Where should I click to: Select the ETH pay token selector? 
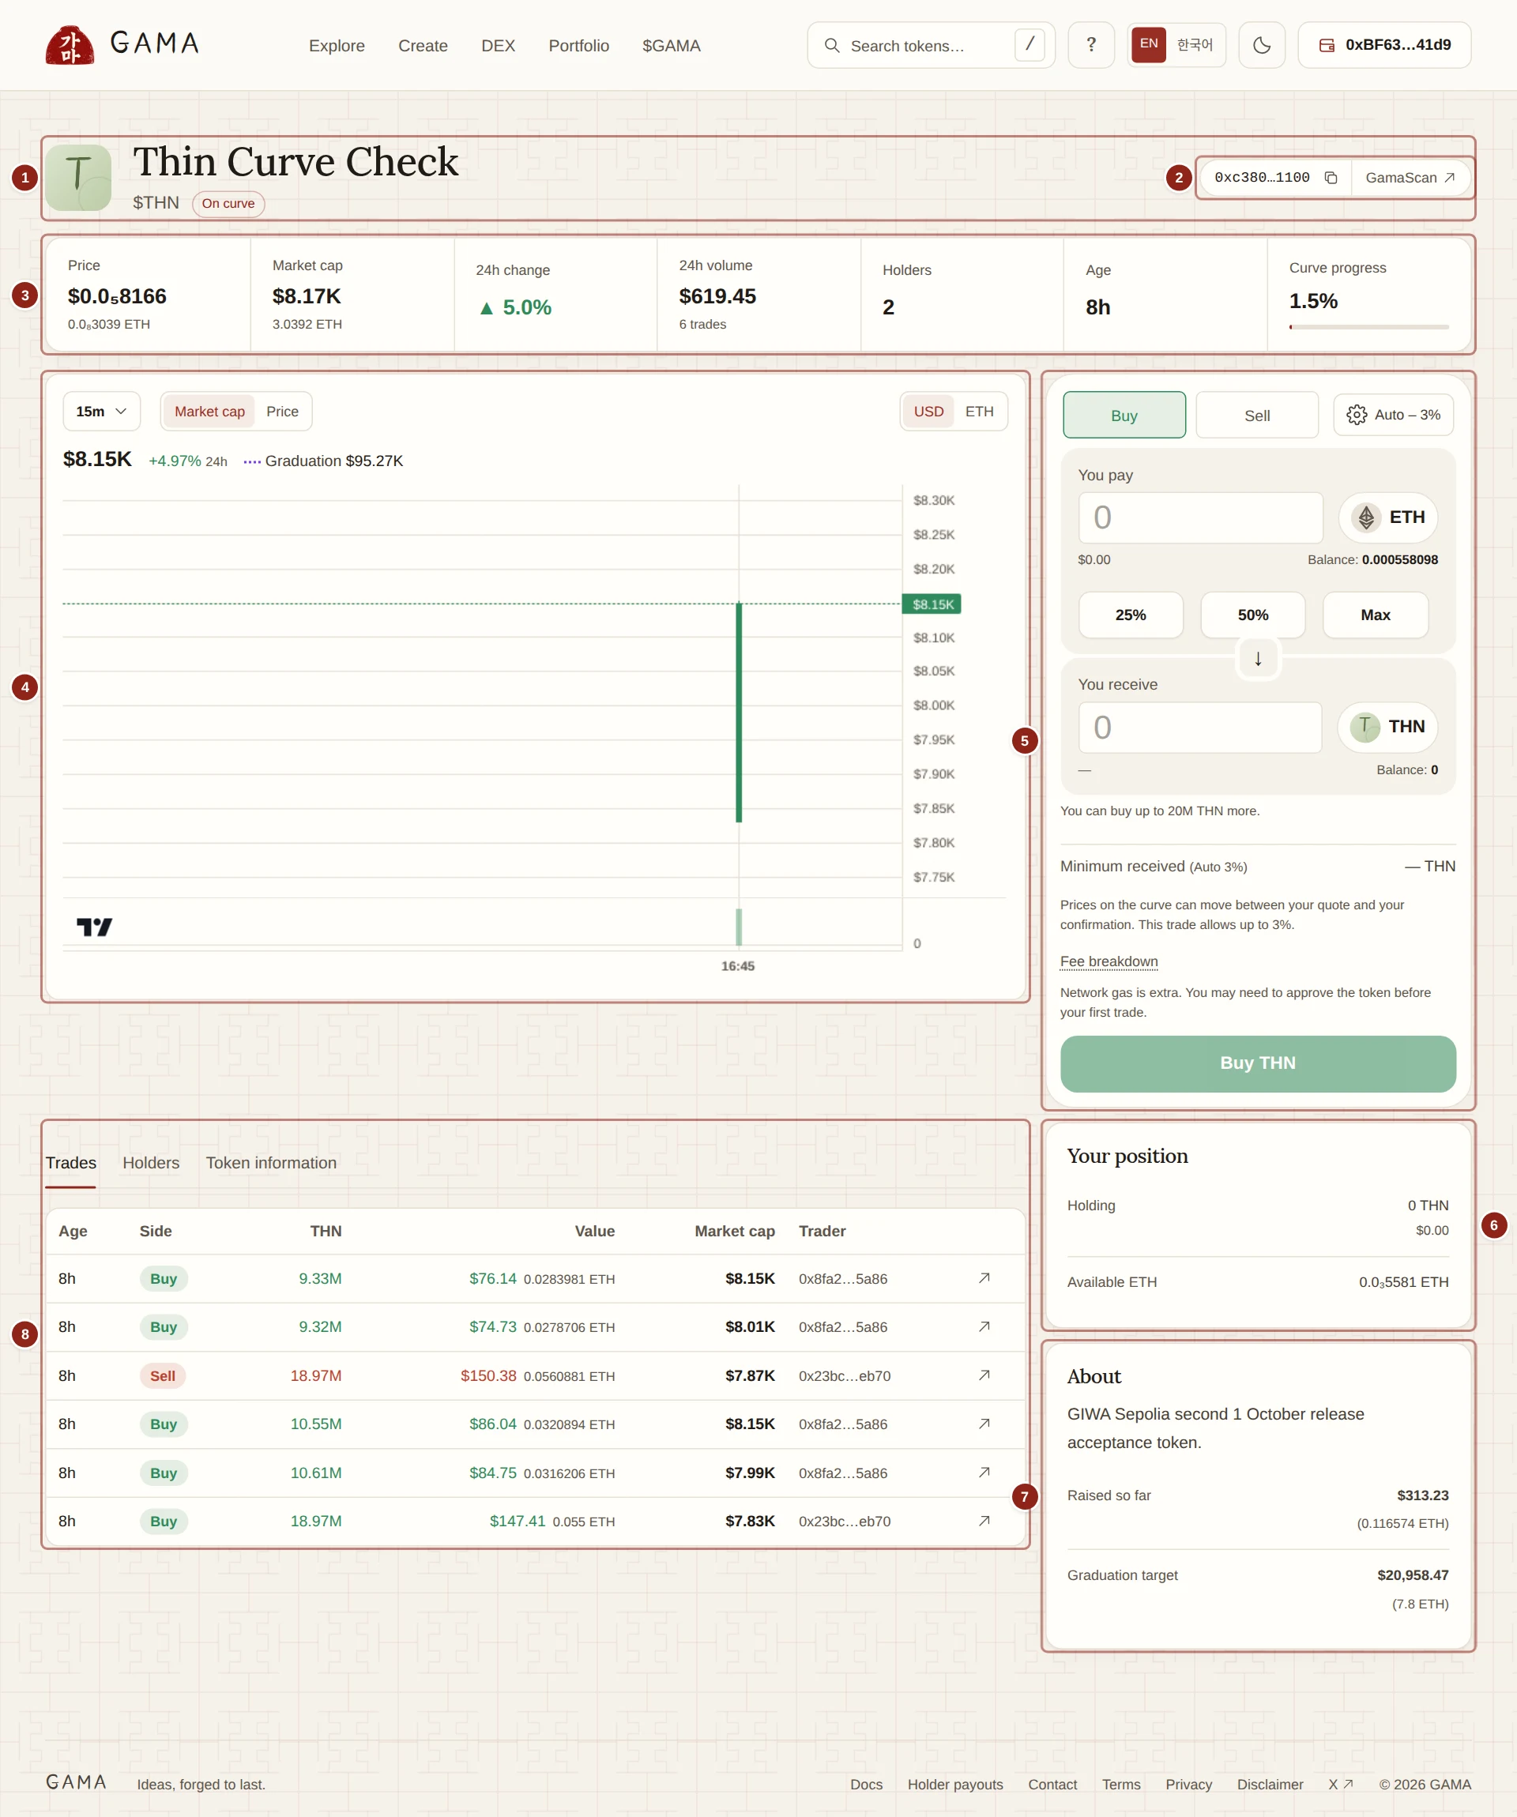(1387, 517)
